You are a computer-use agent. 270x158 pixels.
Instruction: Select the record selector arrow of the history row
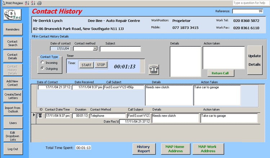(34, 115)
